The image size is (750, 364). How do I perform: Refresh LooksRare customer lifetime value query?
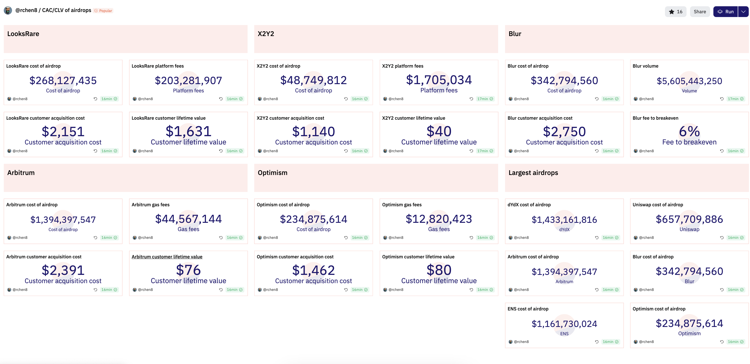[221, 151]
